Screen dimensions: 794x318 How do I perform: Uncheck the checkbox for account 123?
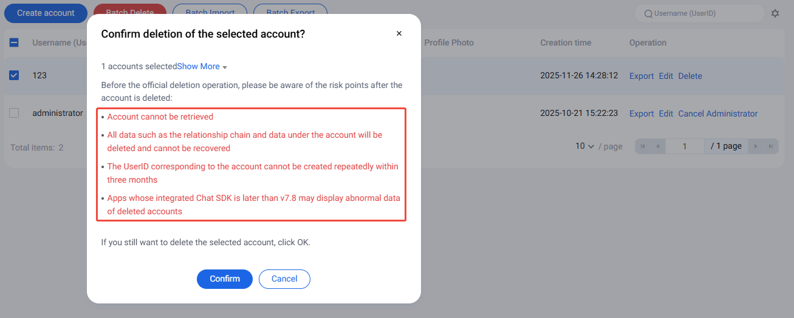(x=15, y=75)
